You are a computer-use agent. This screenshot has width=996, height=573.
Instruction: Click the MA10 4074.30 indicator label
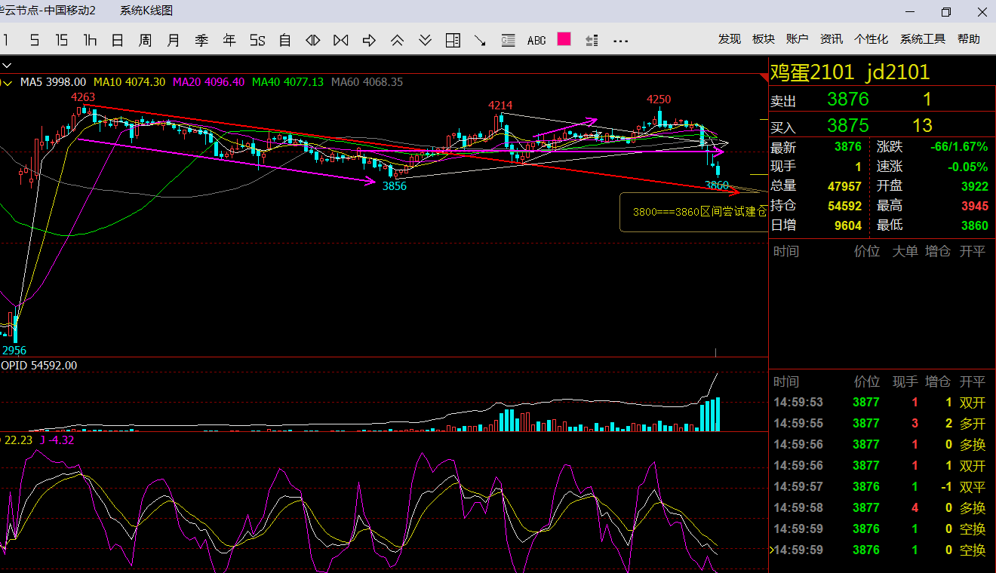[129, 81]
